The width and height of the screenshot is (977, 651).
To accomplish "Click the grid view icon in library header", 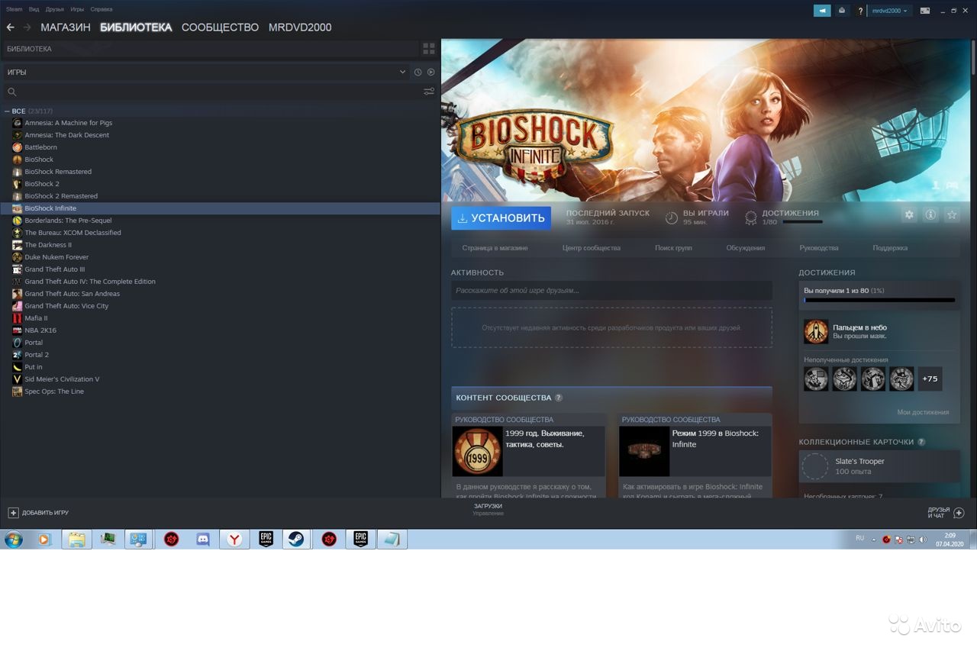I will 428,49.
